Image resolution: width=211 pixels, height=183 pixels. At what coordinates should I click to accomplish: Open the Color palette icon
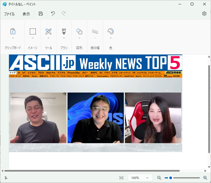pos(111,31)
